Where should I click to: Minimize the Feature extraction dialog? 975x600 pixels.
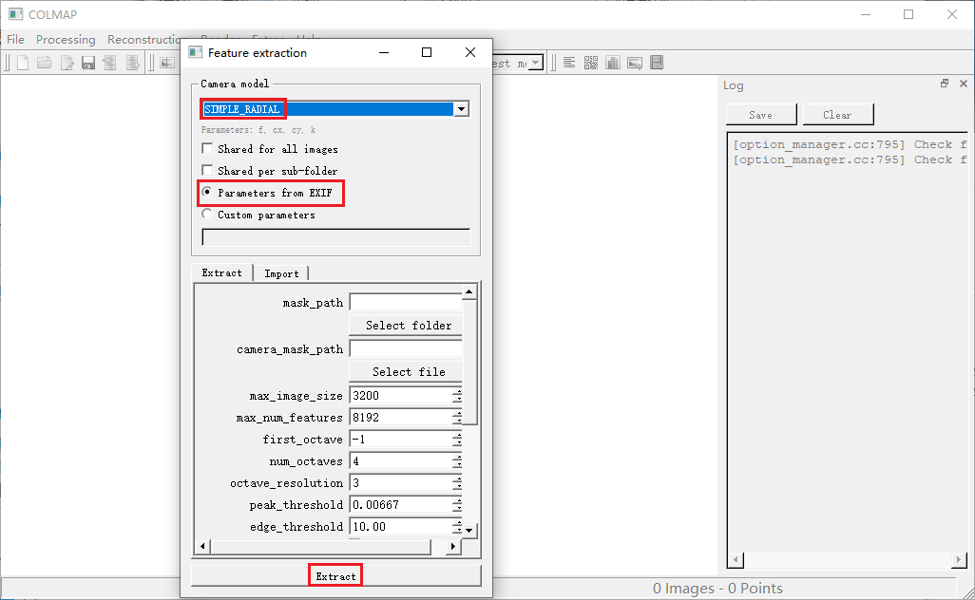point(384,53)
